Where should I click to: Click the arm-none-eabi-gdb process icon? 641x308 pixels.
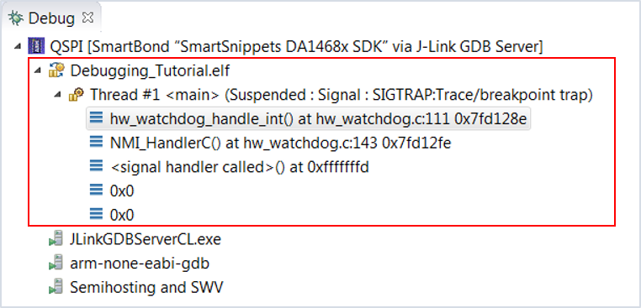(x=56, y=264)
